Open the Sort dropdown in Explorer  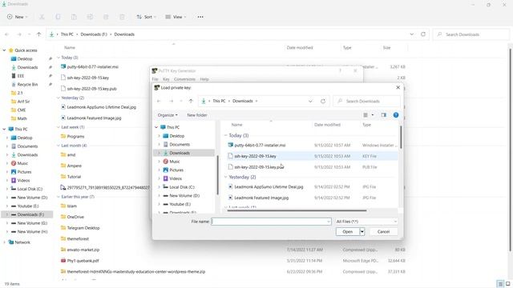tap(146, 17)
